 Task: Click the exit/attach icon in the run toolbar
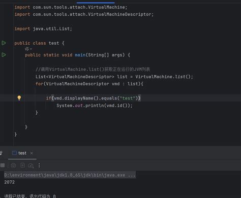(x=22, y=165)
